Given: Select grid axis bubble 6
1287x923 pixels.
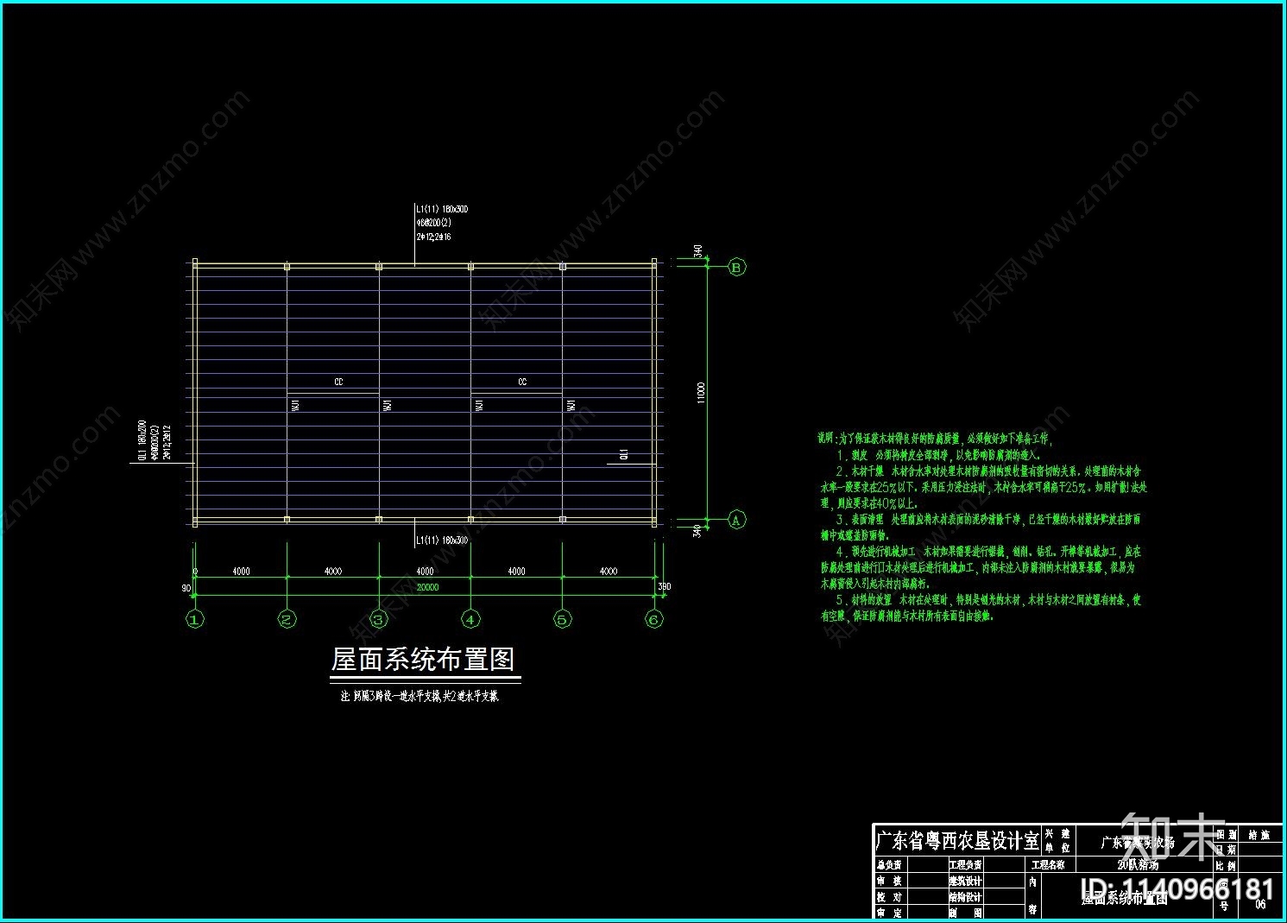Looking at the screenshot, I should point(654,619).
